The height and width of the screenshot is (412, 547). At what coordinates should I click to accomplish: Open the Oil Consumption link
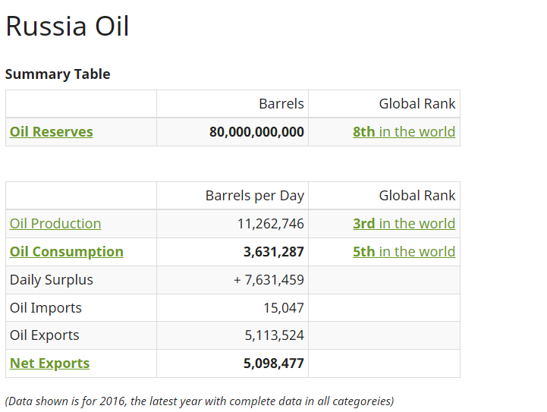tap(67, 252)
